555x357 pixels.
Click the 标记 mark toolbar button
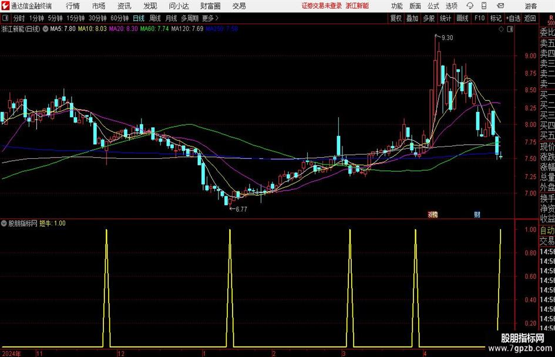tap(496, 18)
